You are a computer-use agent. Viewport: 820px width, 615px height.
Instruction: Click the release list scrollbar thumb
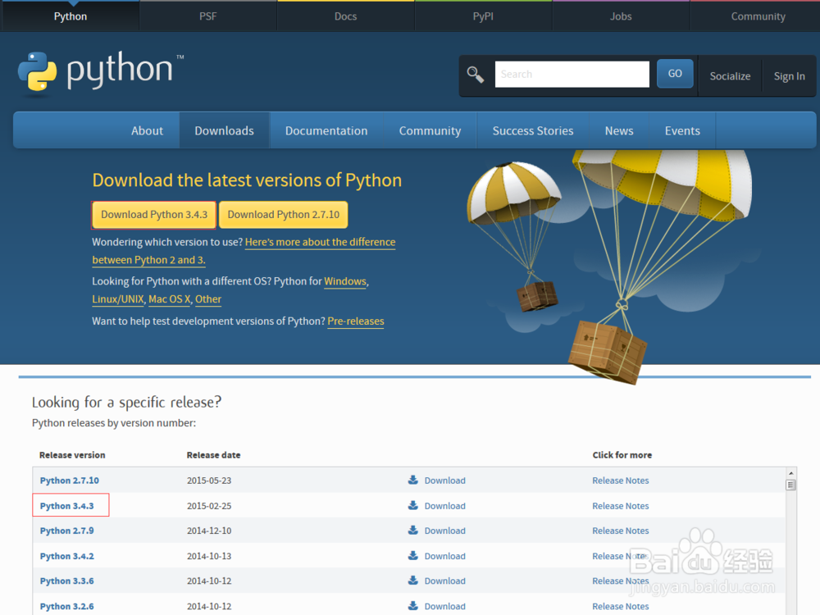[790, 485]
